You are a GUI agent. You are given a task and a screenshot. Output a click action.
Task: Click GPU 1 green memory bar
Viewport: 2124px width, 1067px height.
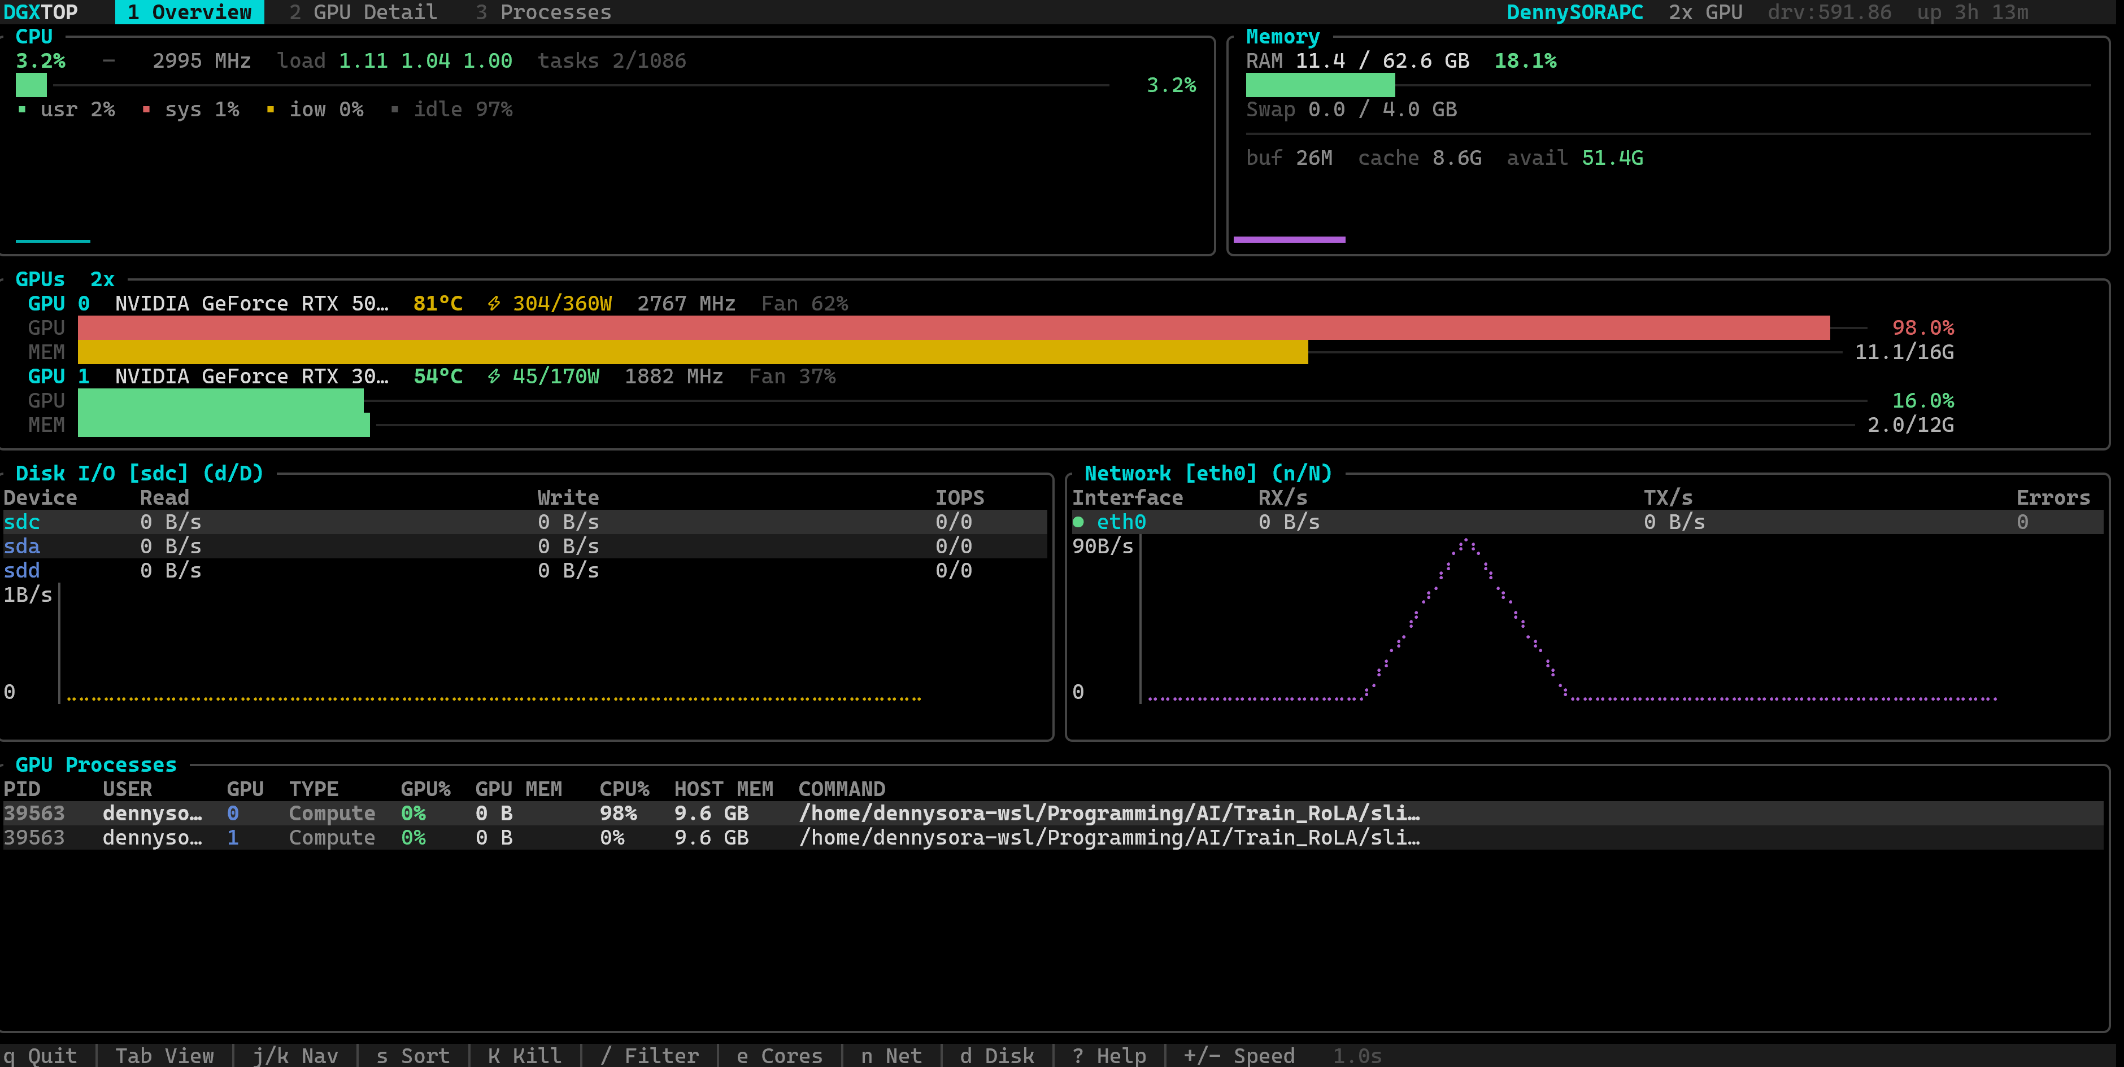click(x=224, y=425)
